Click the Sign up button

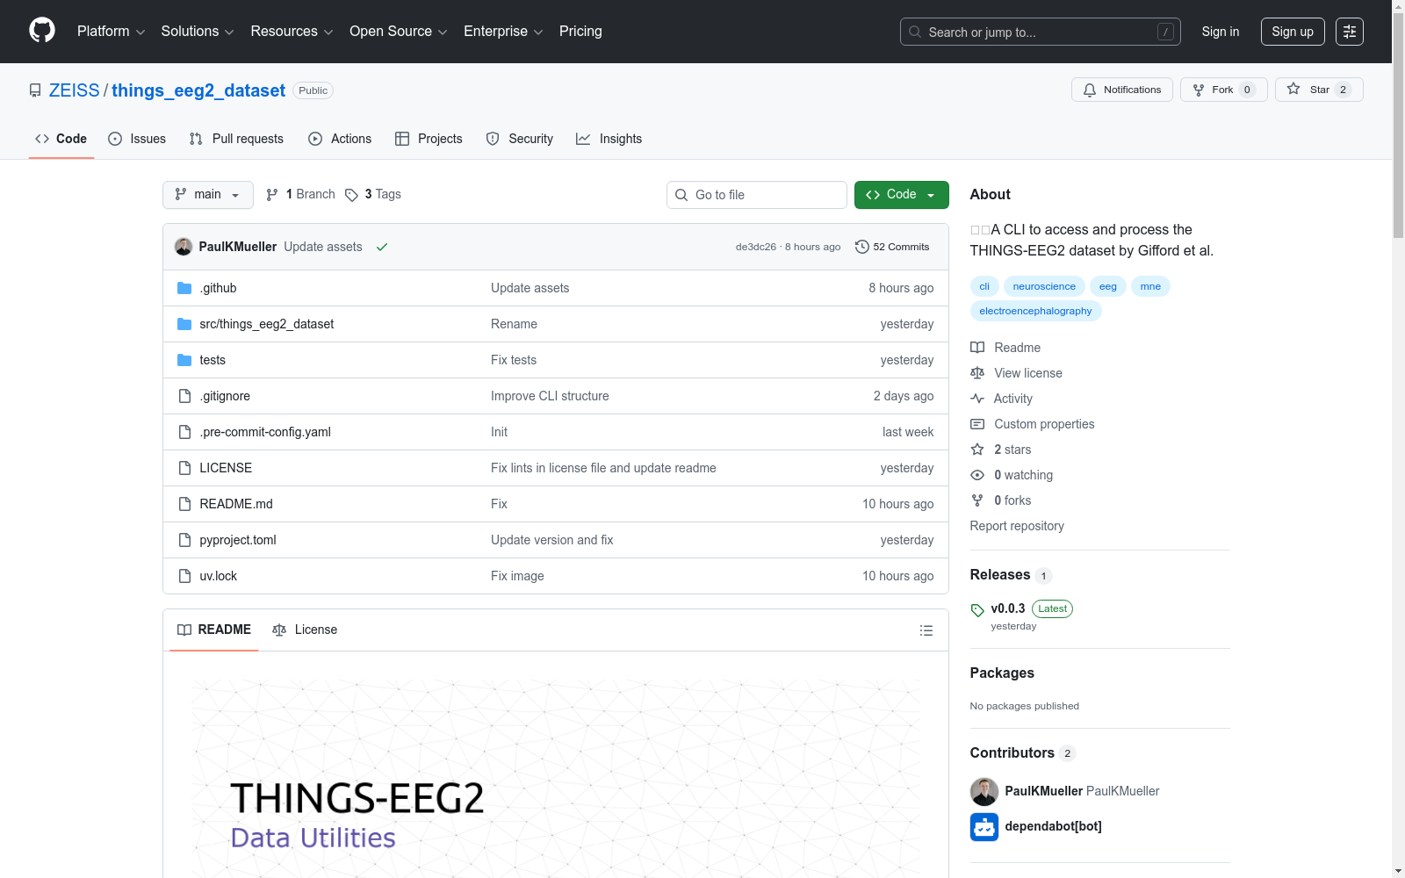(x=1293, y=32)
